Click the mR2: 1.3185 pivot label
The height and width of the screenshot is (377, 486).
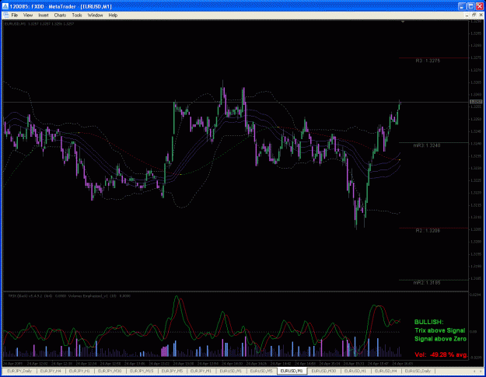point(427,283)
